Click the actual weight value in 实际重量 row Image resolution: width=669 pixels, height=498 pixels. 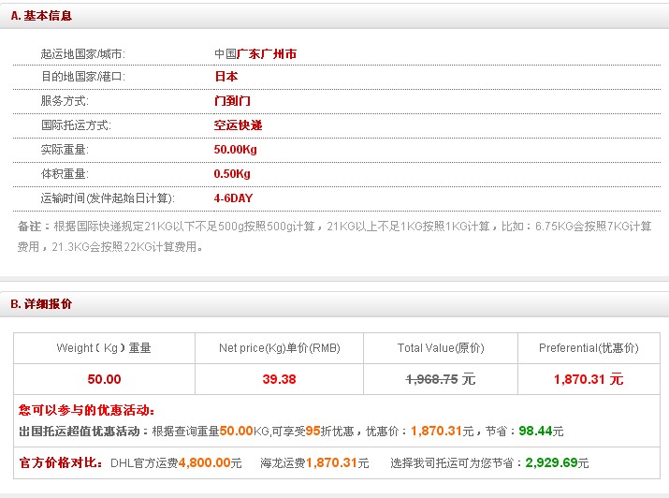tap(236, 150)
